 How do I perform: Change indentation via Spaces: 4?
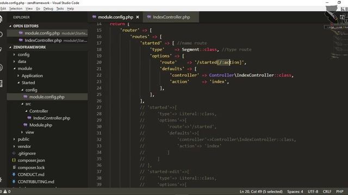(x=295, y=191)
